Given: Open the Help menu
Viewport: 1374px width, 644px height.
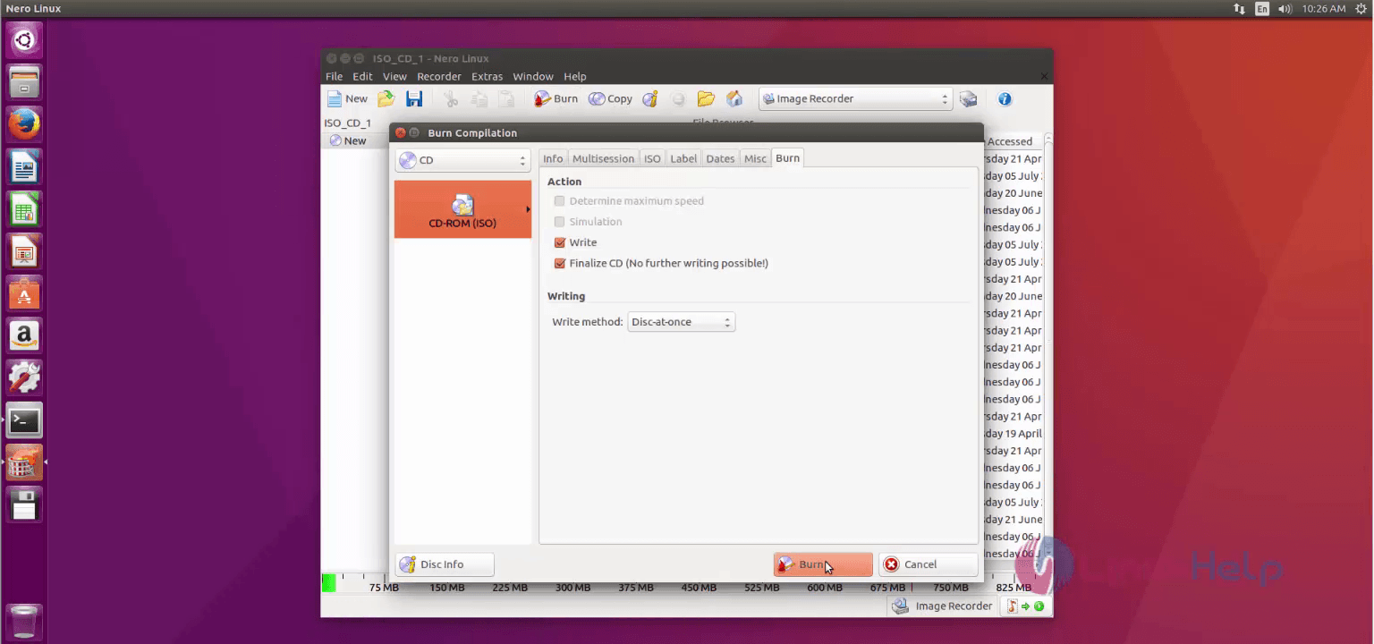Looking at the screenshot, I should tap(575, 76).
